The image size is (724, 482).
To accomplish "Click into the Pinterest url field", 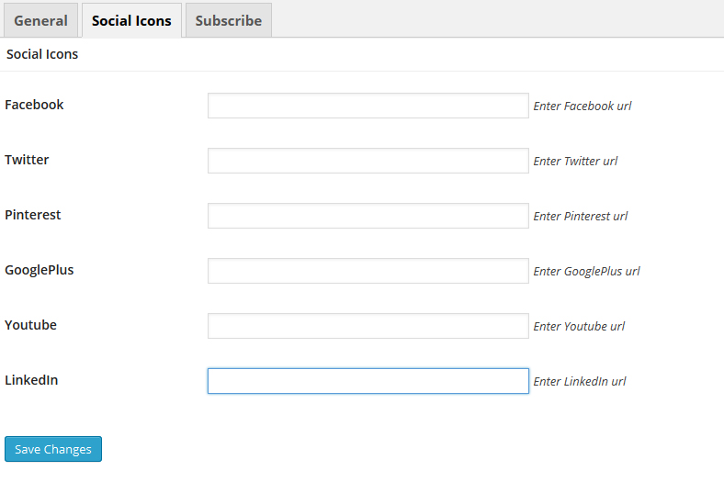I will 368,216.
